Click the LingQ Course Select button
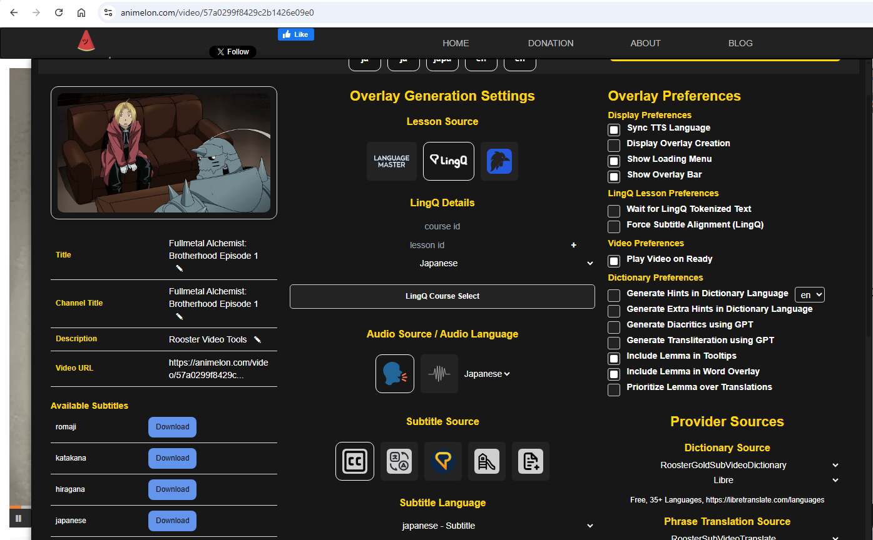This screenshot has height=540, width=873. [x=442, y=296]
